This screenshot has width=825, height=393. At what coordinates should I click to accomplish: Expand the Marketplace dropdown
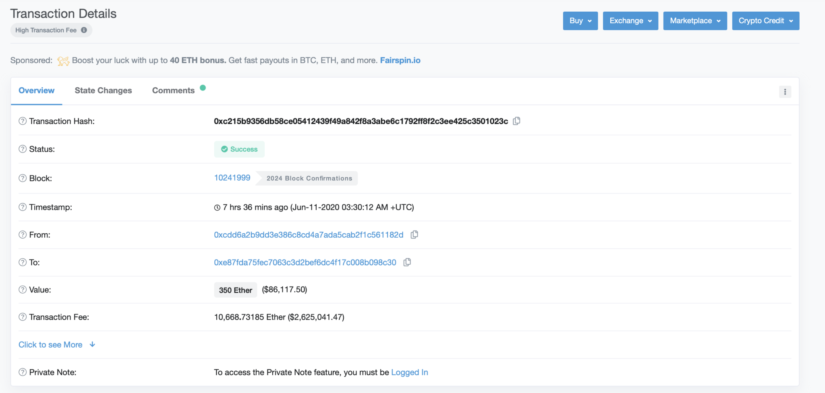coord(695,21)
